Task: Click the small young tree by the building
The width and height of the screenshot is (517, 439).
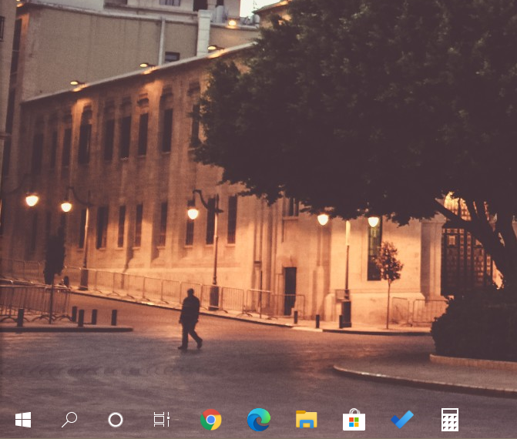Action: pyautogui.click(x=388, y=266)
